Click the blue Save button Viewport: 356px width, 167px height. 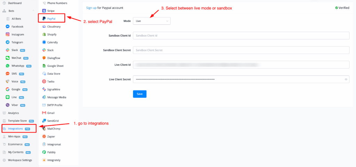[140, 94]
